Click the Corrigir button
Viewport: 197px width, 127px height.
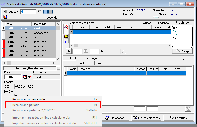[x=182, y=51]
